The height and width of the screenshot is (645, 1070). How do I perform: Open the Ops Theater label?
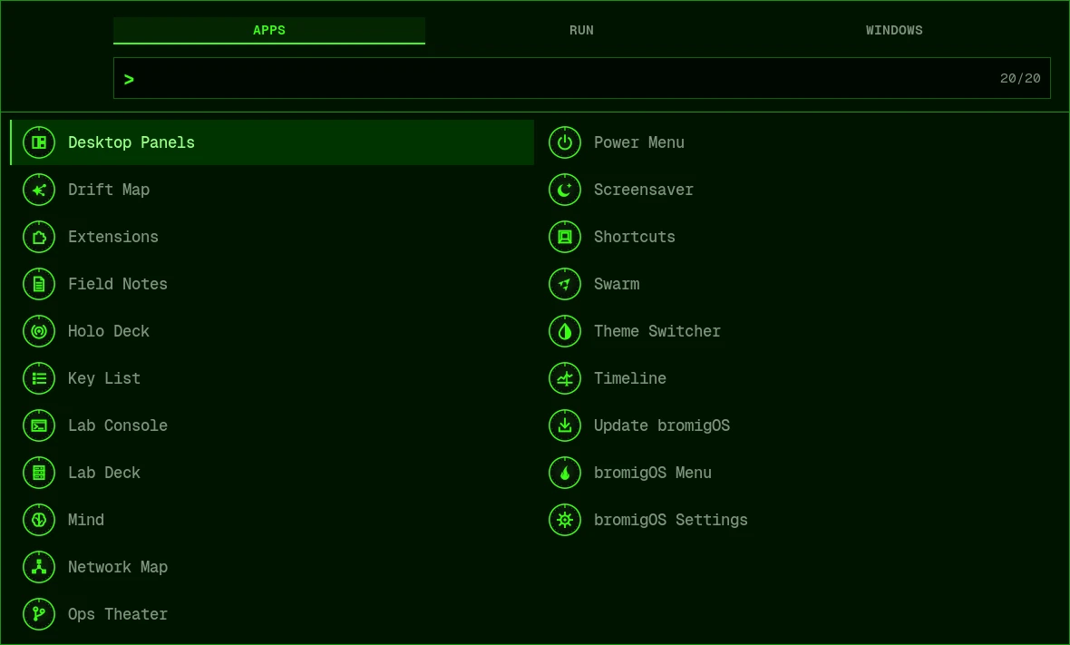(117, 614)
